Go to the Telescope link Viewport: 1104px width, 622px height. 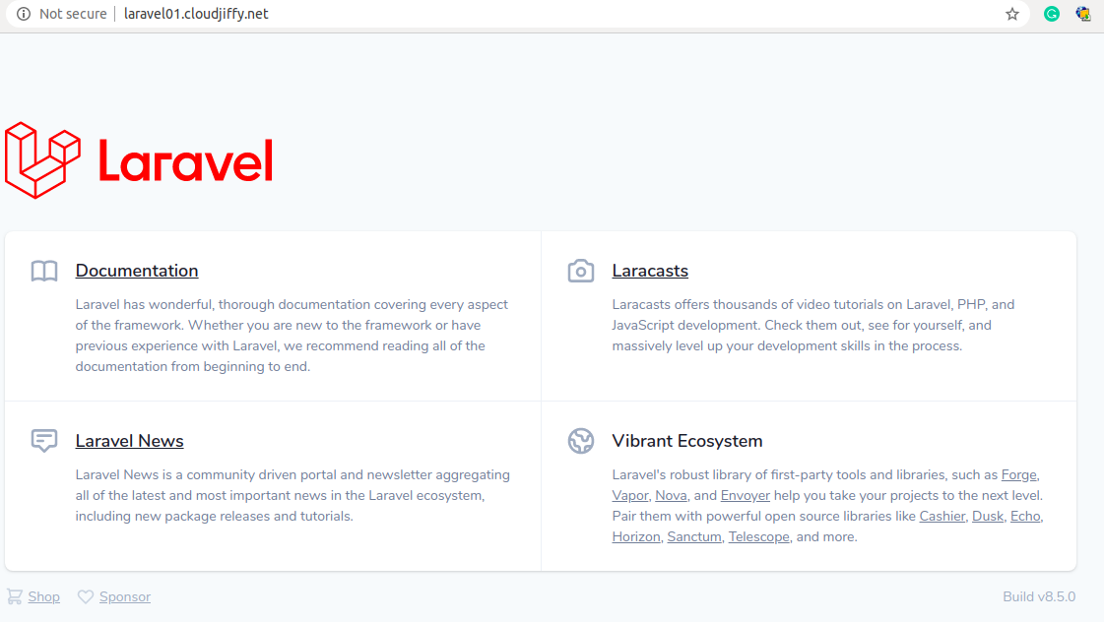tap(758, 536)
